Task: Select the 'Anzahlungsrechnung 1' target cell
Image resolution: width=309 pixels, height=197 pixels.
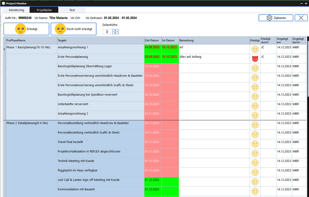Action: tap(101, 49)
